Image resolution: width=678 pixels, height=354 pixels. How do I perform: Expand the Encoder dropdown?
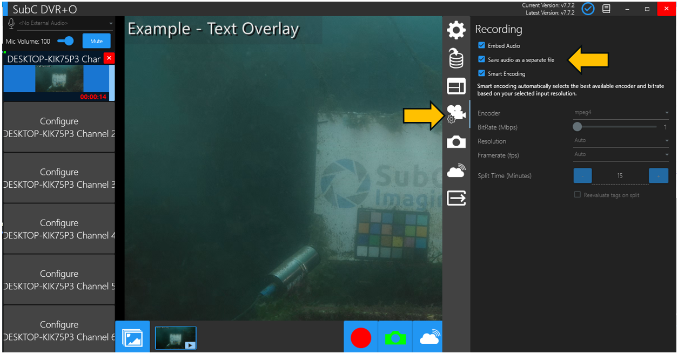(621, 113)
